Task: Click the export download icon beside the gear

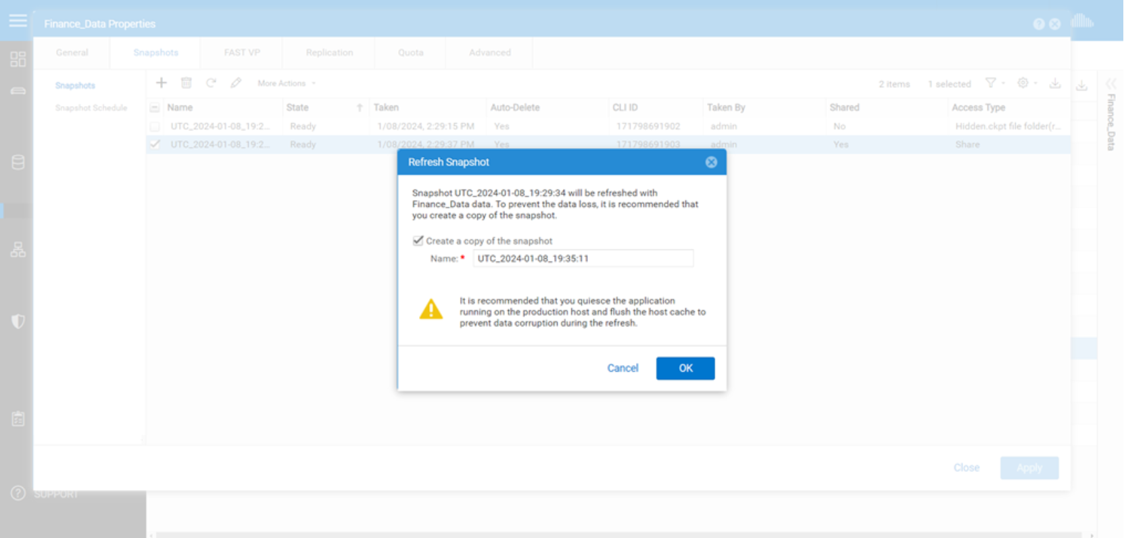Action: point(1055,83)
